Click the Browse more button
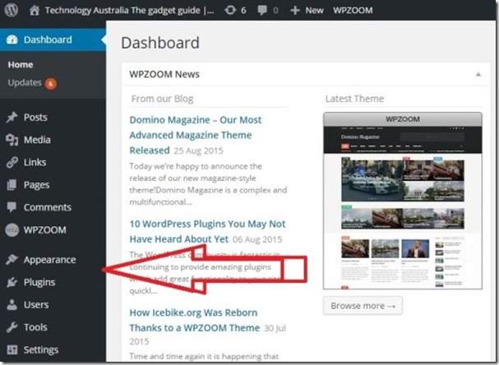This screenshot has width=499, height=365. coord(363,306)
